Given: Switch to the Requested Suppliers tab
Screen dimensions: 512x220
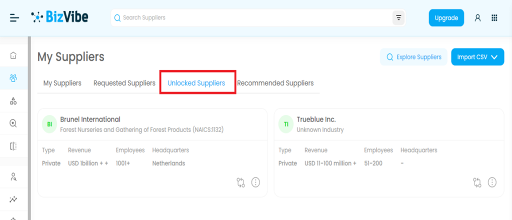Looking at the screenshot, I should (x=124, y=83).
